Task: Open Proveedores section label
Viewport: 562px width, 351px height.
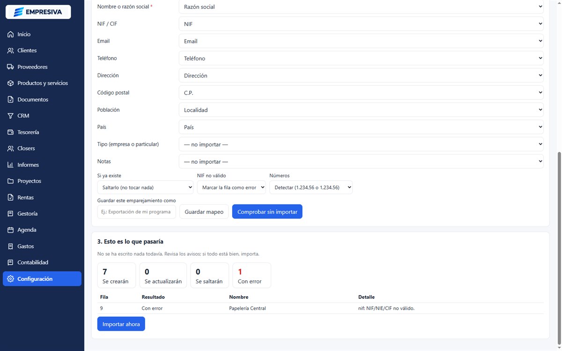Action: point(32,67)
